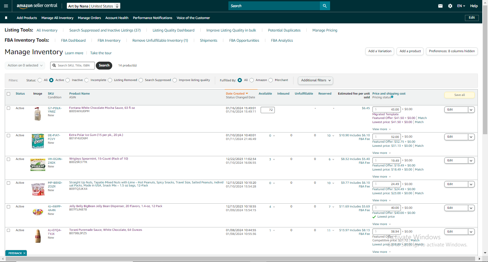Go to Manage Orders
Screen dimensions: 488x262
coord(89,18)
